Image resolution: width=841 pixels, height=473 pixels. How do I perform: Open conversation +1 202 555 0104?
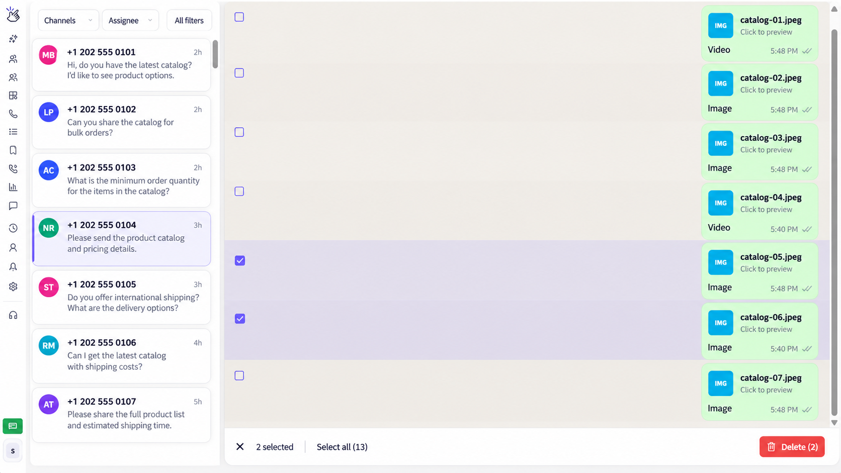click(121, 238)
